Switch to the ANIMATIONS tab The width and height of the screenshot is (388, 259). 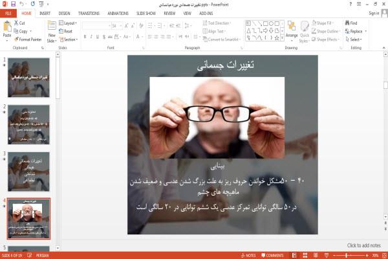[x=118, y=14]
